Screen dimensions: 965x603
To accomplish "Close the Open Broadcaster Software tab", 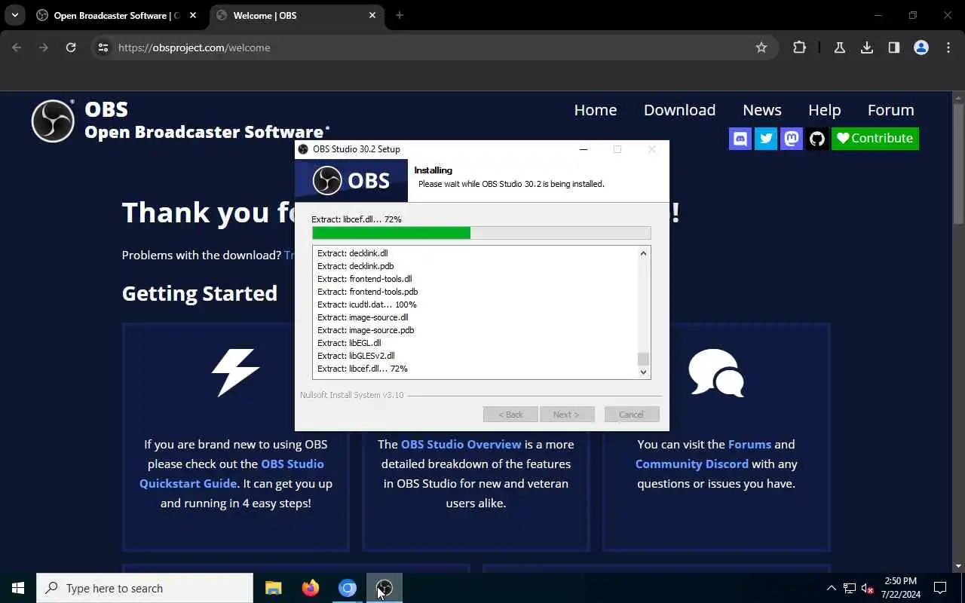I will [x=193, y=15].
